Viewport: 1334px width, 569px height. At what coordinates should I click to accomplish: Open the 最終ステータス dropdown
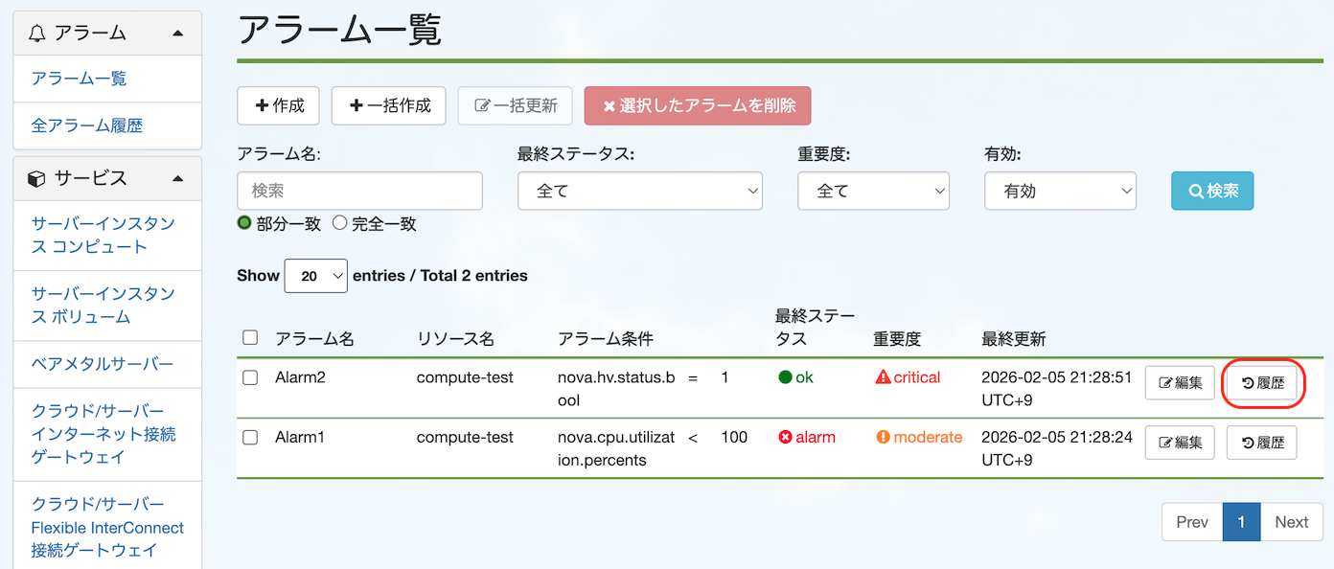(x=639, y=191)
